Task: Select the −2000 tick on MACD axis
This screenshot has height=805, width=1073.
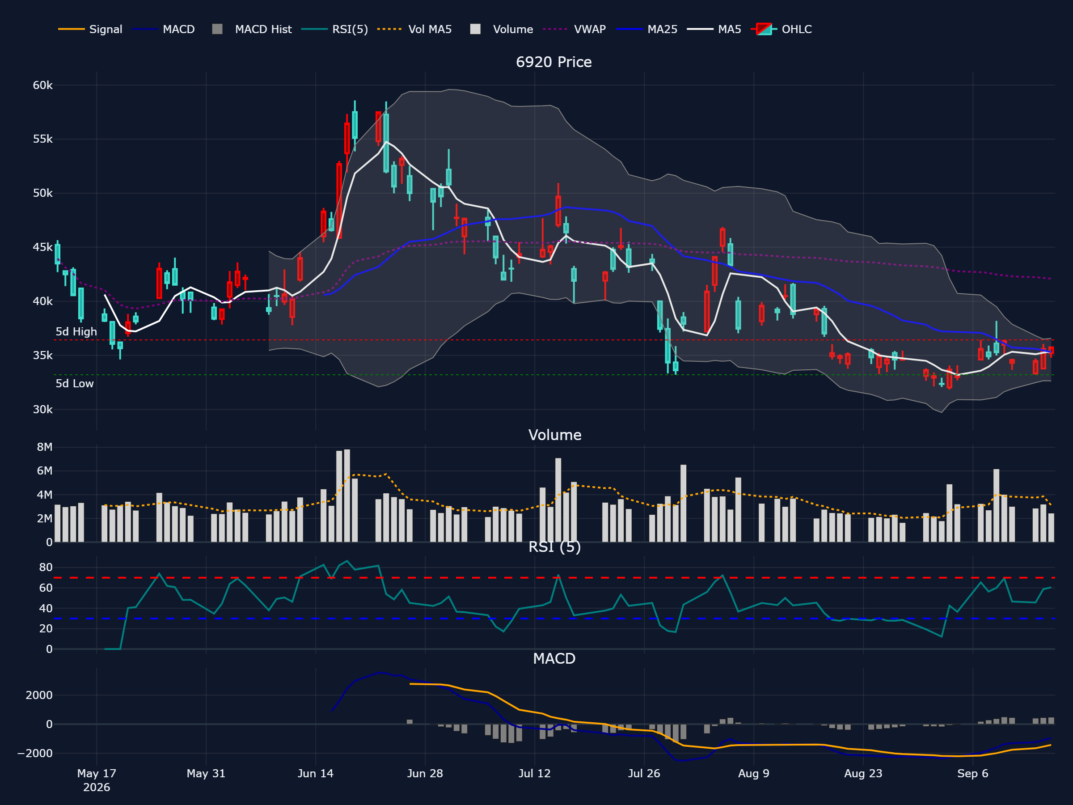Action: (35, 754)
